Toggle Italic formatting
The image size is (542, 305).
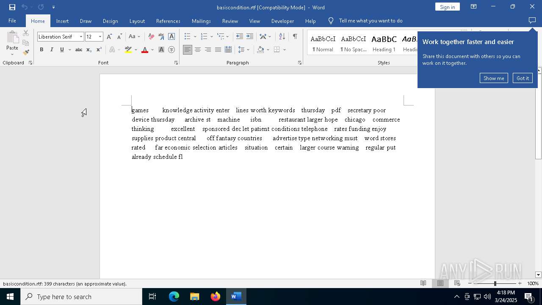52,50
